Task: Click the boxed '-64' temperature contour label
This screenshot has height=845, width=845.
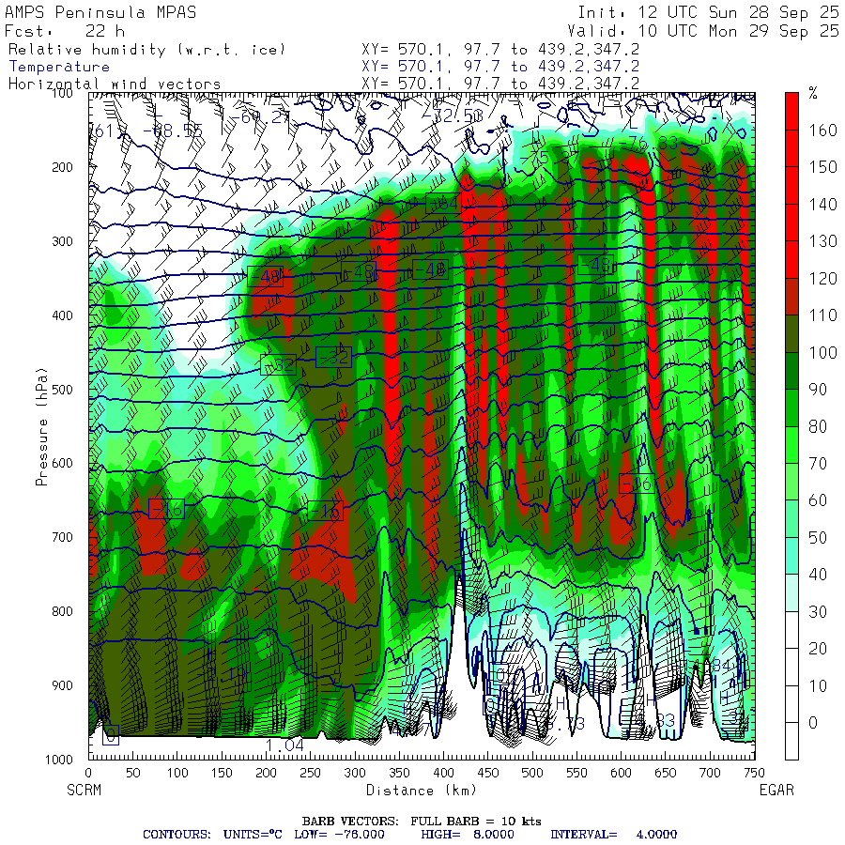Action: 443,203
